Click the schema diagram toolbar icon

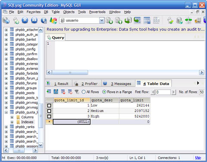[x=156, y=20]
